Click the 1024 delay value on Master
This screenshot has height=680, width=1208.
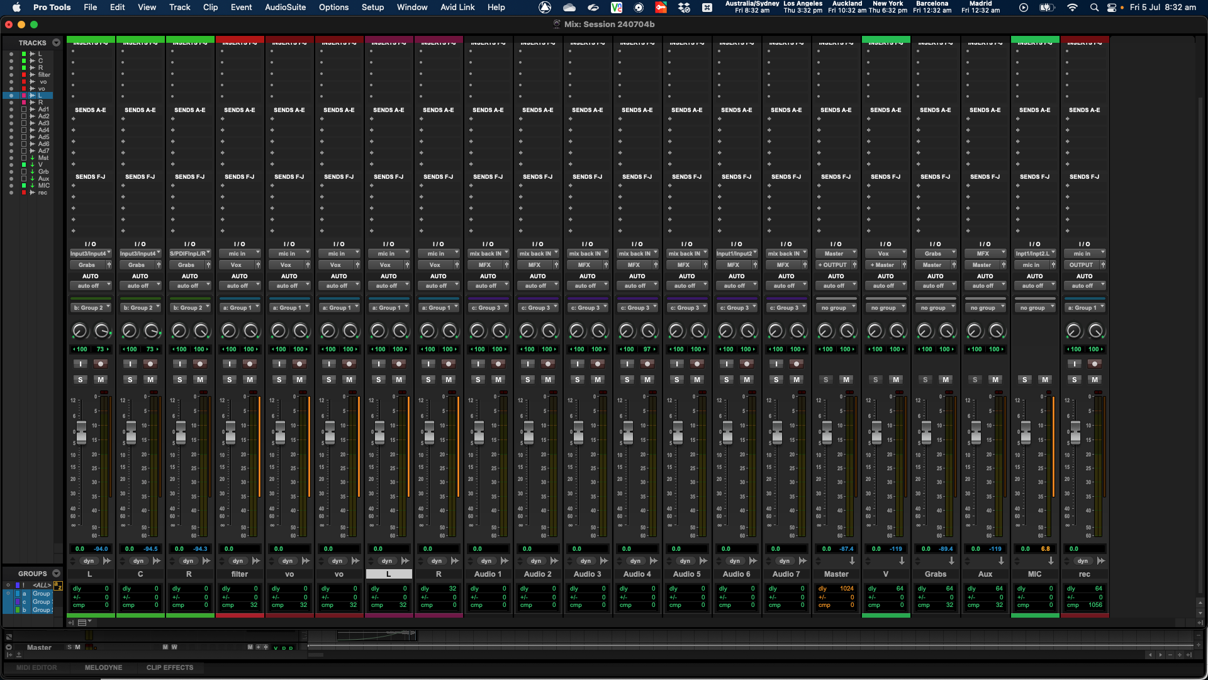click(x=847, y=589)
